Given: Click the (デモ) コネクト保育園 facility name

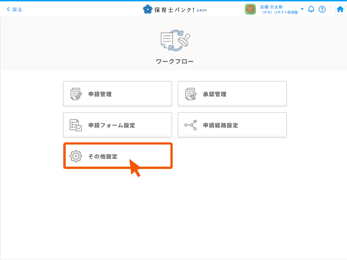Looking at the screenshot, I should (280, 12).
